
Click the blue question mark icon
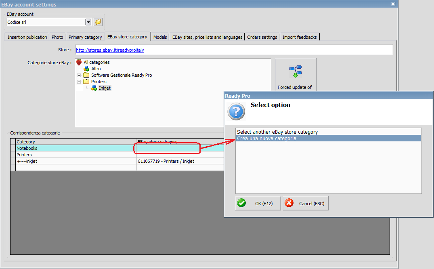pyautogui.click(x=236, y=111)
